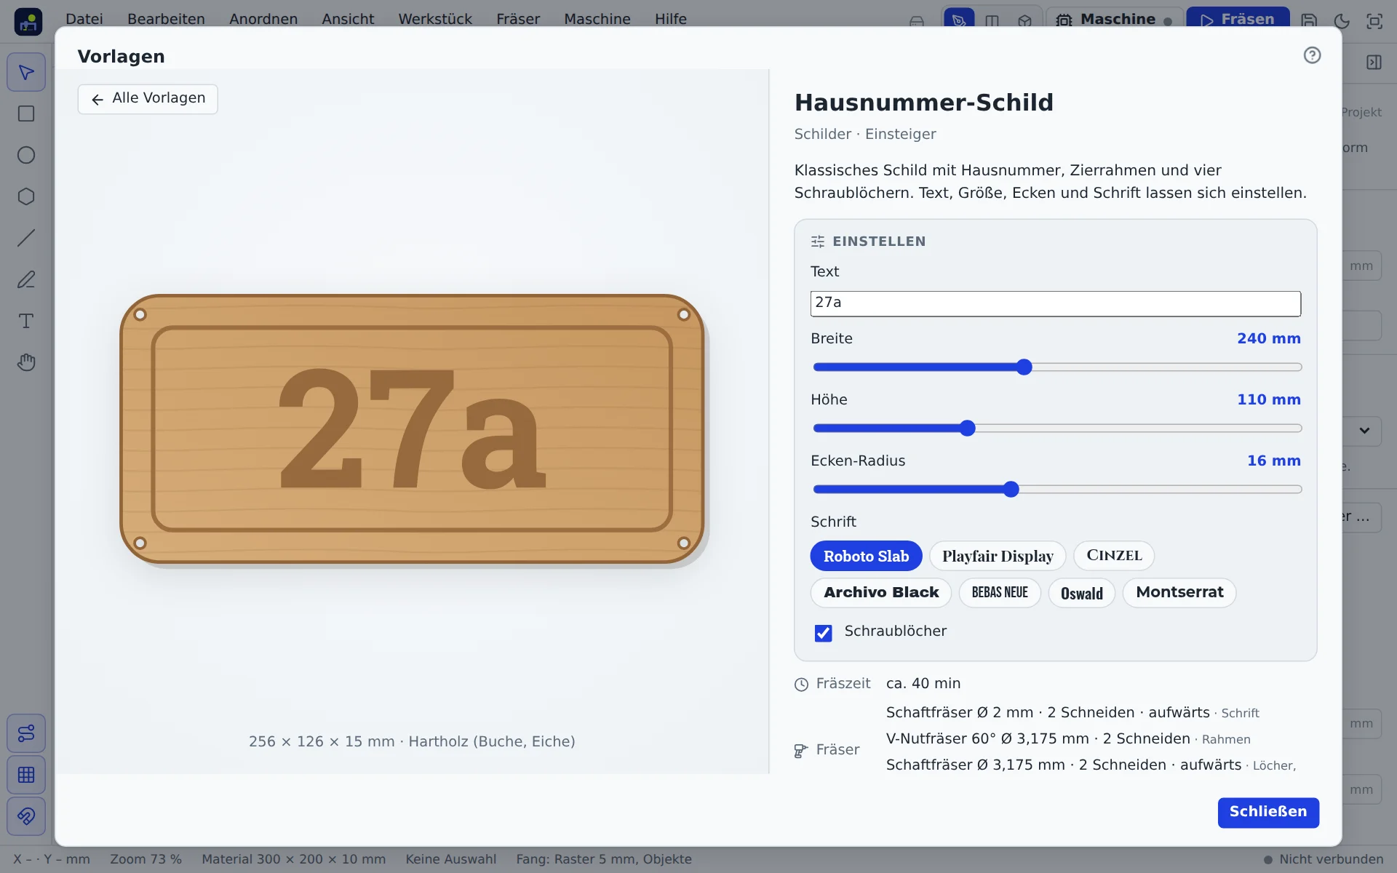
Task: Uncheck the Schraublöcher checkbox
Action: pyautogui.click(x=823, y=633)
